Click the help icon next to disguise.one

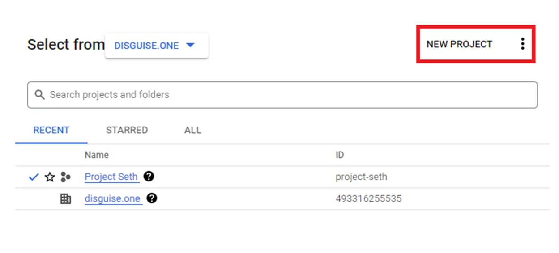point(152,198)
